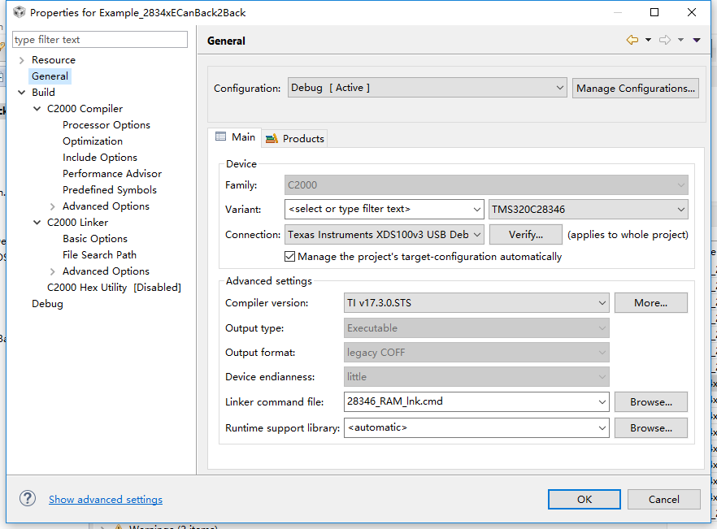717x529 pixels.
Task: Open Show advanced settings link
Action: tap(106, 500)
